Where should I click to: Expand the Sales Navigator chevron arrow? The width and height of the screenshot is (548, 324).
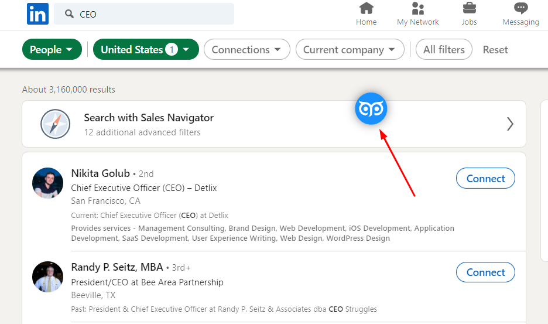pyautogui.click(x=510, y=124)
